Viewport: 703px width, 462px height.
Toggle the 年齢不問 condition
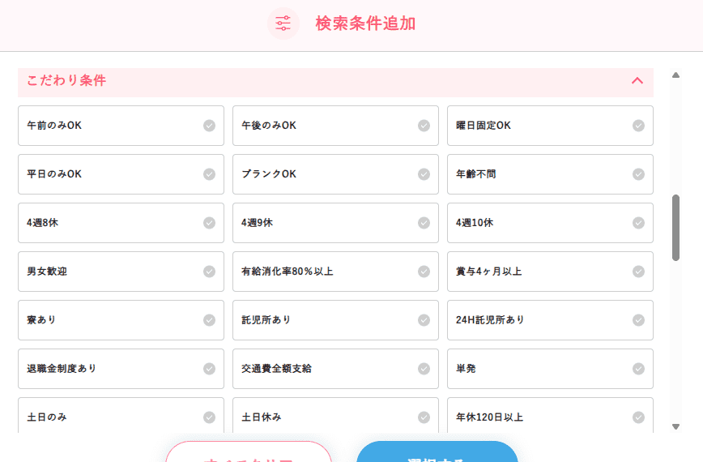(x=550, y=174)
